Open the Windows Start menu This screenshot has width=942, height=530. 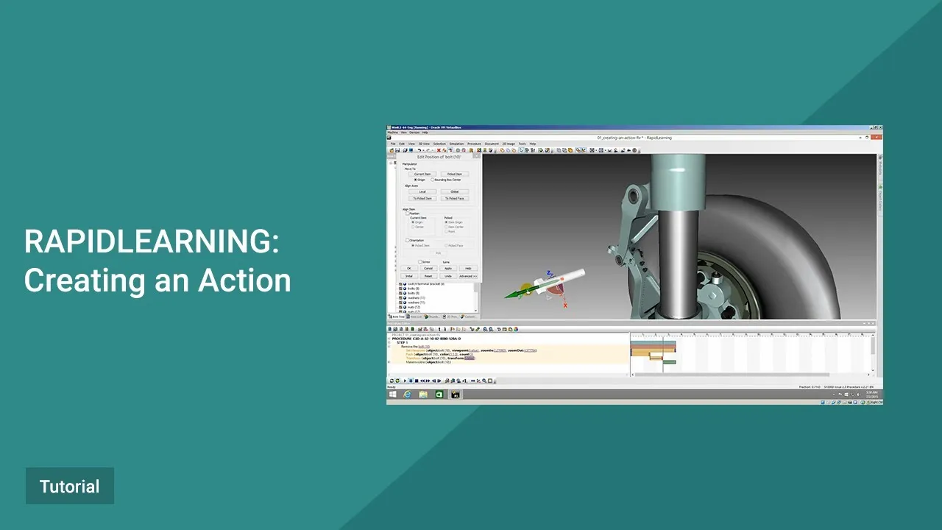392,395
